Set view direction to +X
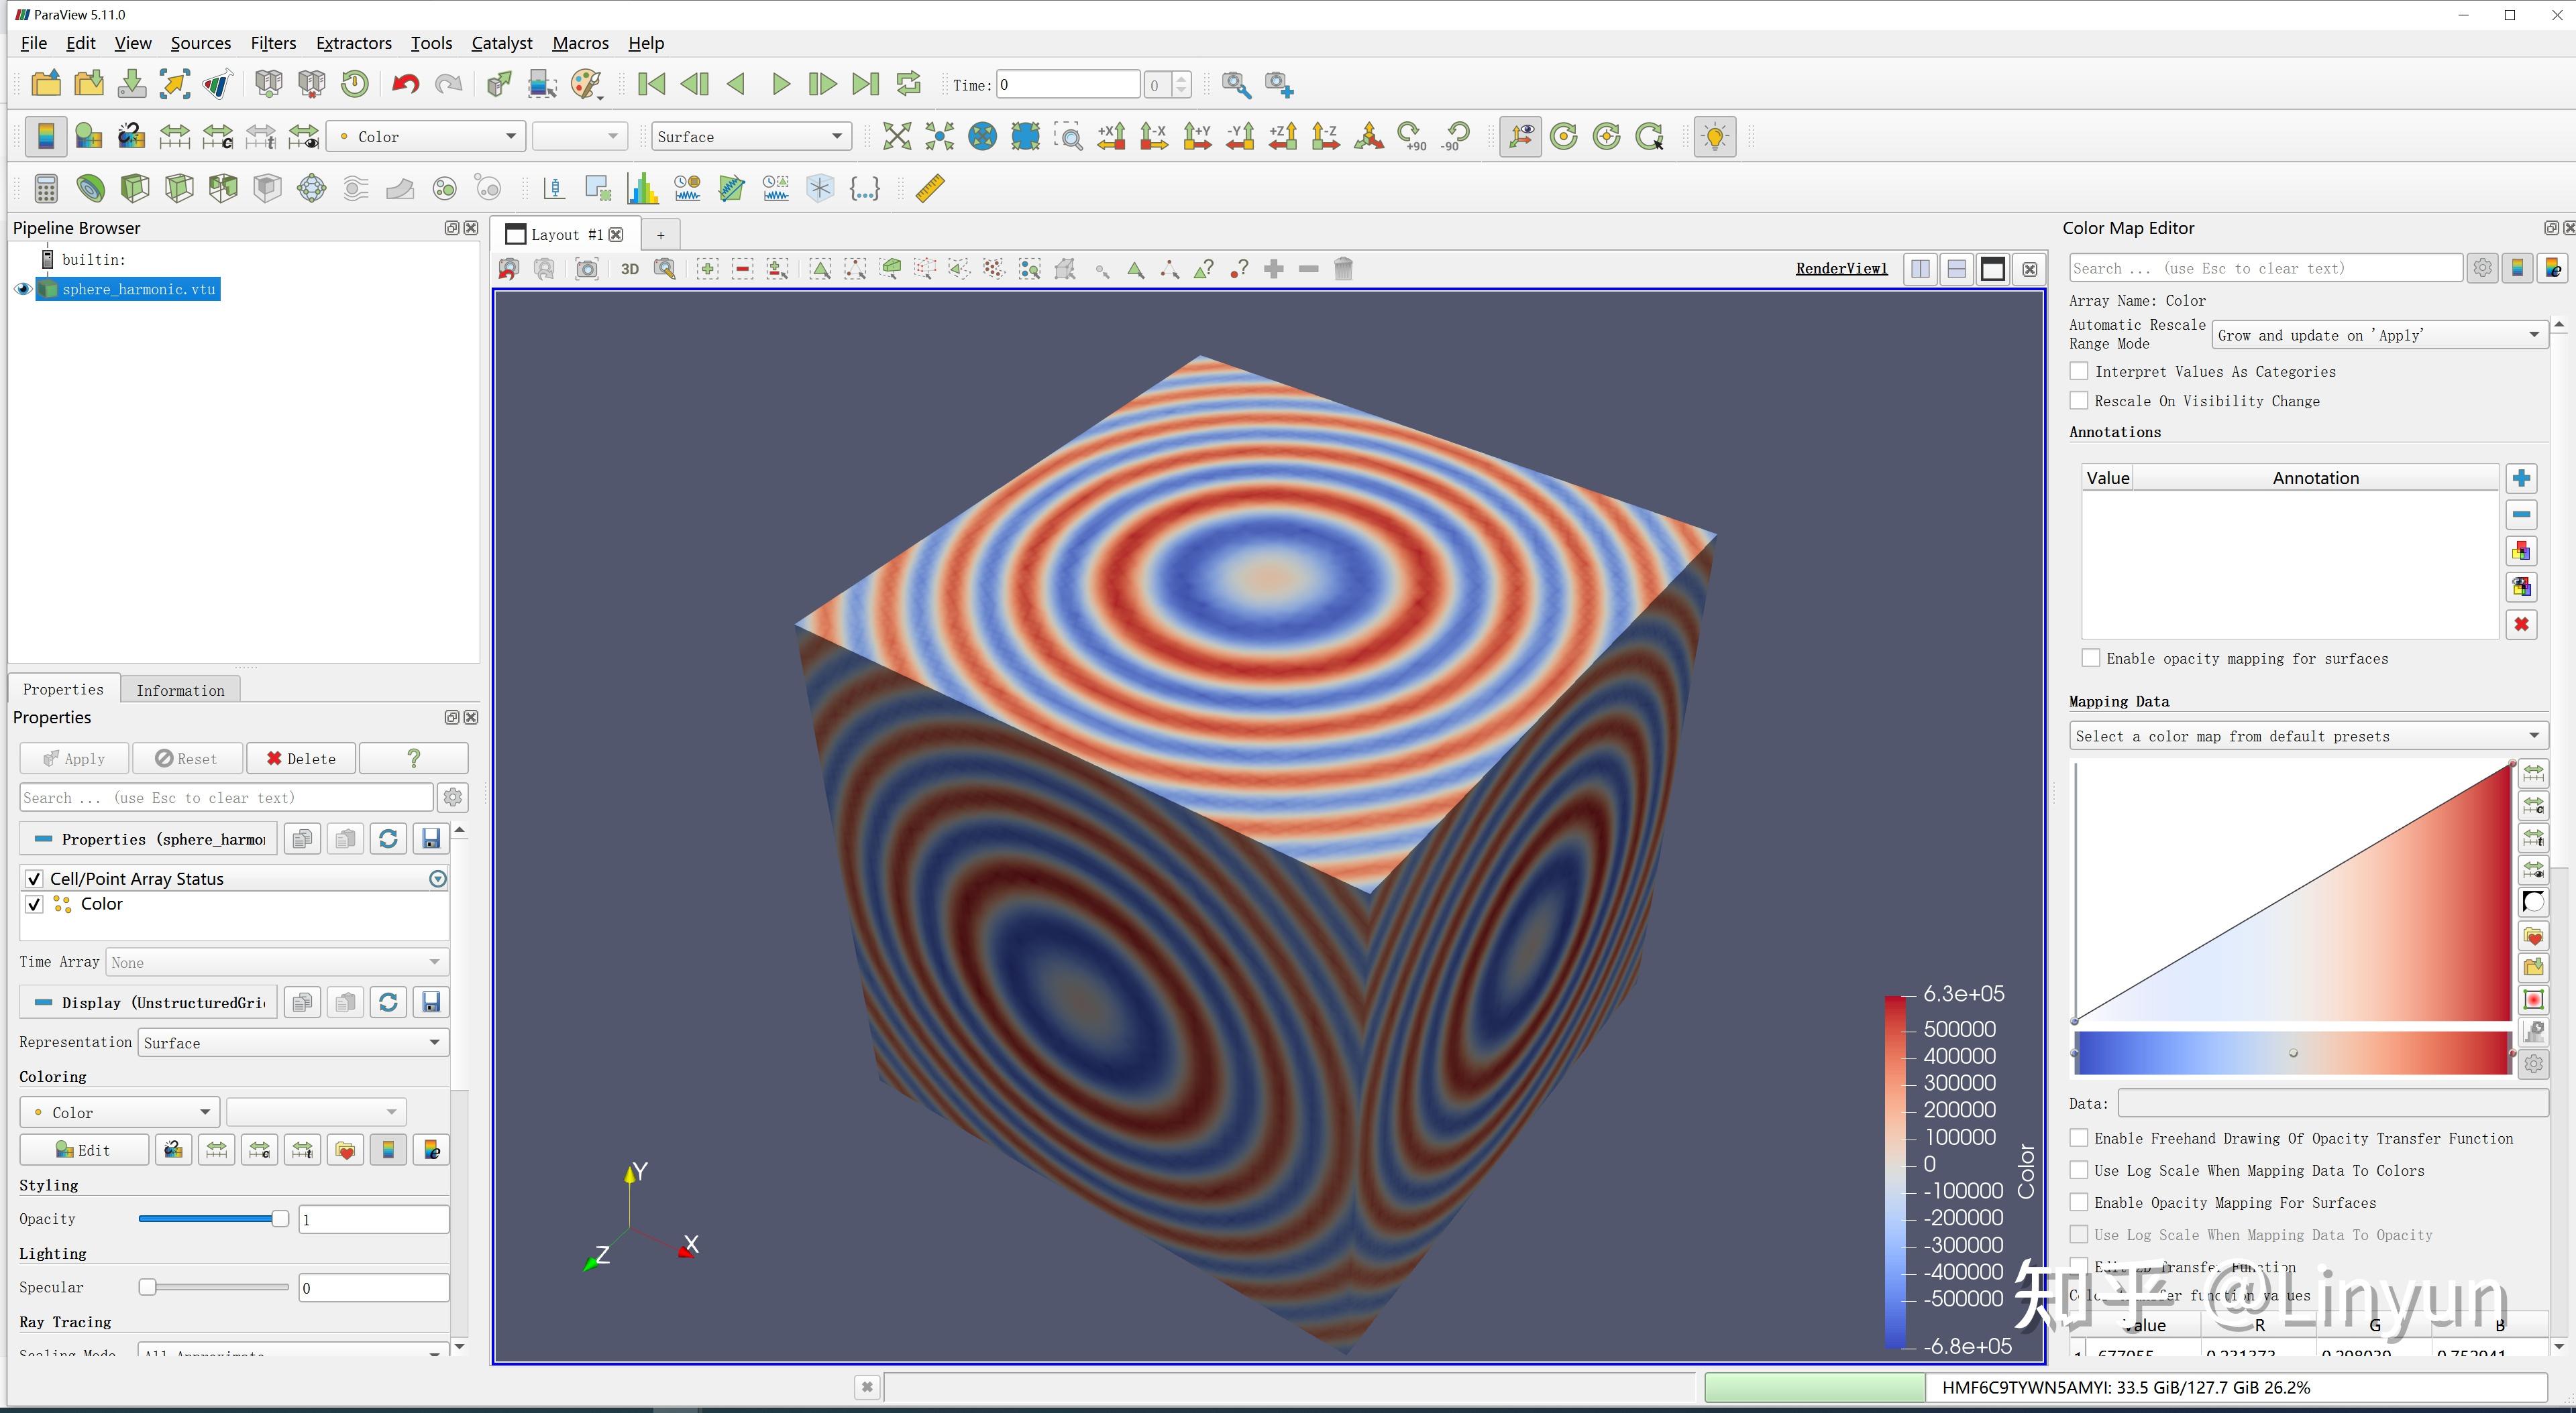Screen dimensions: 2576x1413 click(1111, 137)
